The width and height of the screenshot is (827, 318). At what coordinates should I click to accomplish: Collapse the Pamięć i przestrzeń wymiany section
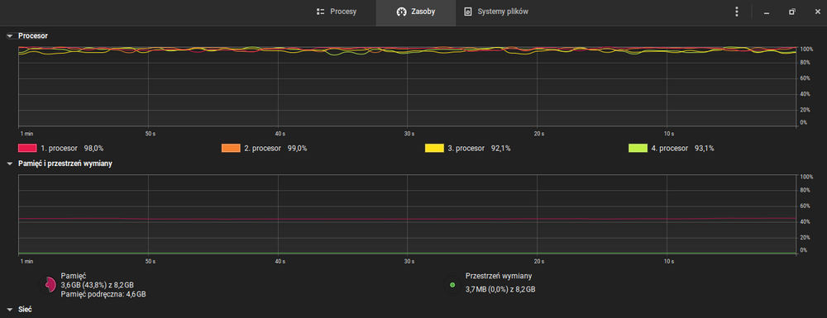pos(9,164)
